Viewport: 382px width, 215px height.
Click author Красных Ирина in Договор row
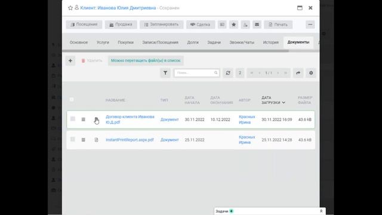click(x=247, y=119)
